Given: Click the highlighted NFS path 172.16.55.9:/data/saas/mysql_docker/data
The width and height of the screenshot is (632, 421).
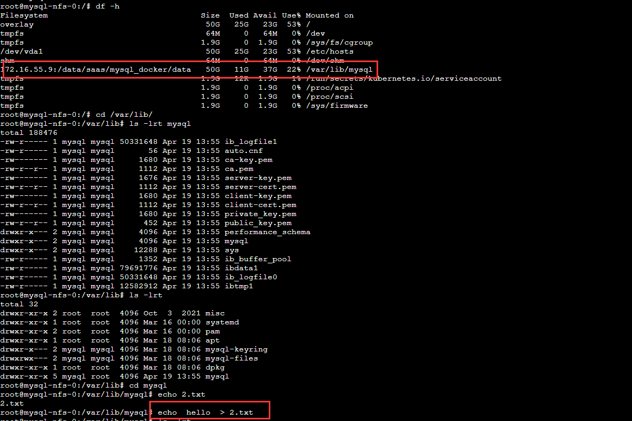Looking at the screenshot, I should pyautogui.click(x=96, y=70).
